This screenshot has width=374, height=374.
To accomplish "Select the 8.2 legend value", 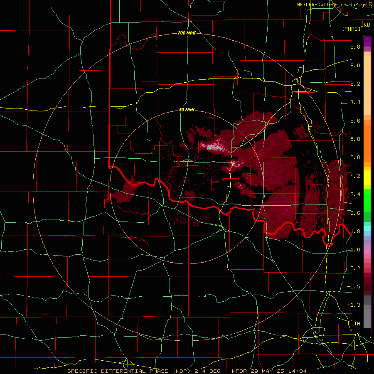I will 355,84.
